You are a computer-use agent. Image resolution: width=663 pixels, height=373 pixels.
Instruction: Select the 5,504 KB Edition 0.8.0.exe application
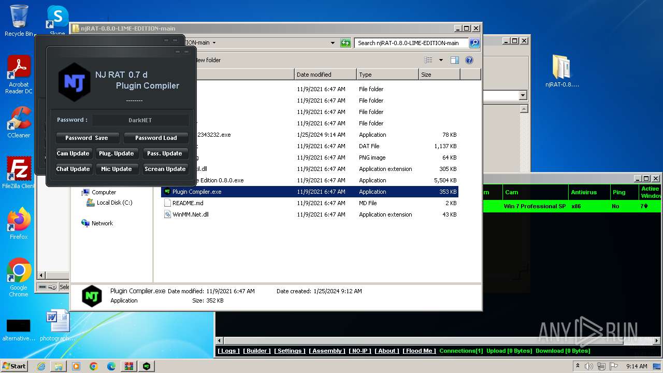310,180
